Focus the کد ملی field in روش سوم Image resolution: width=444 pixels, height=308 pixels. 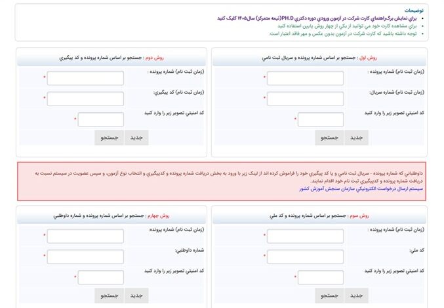point(296,257)
